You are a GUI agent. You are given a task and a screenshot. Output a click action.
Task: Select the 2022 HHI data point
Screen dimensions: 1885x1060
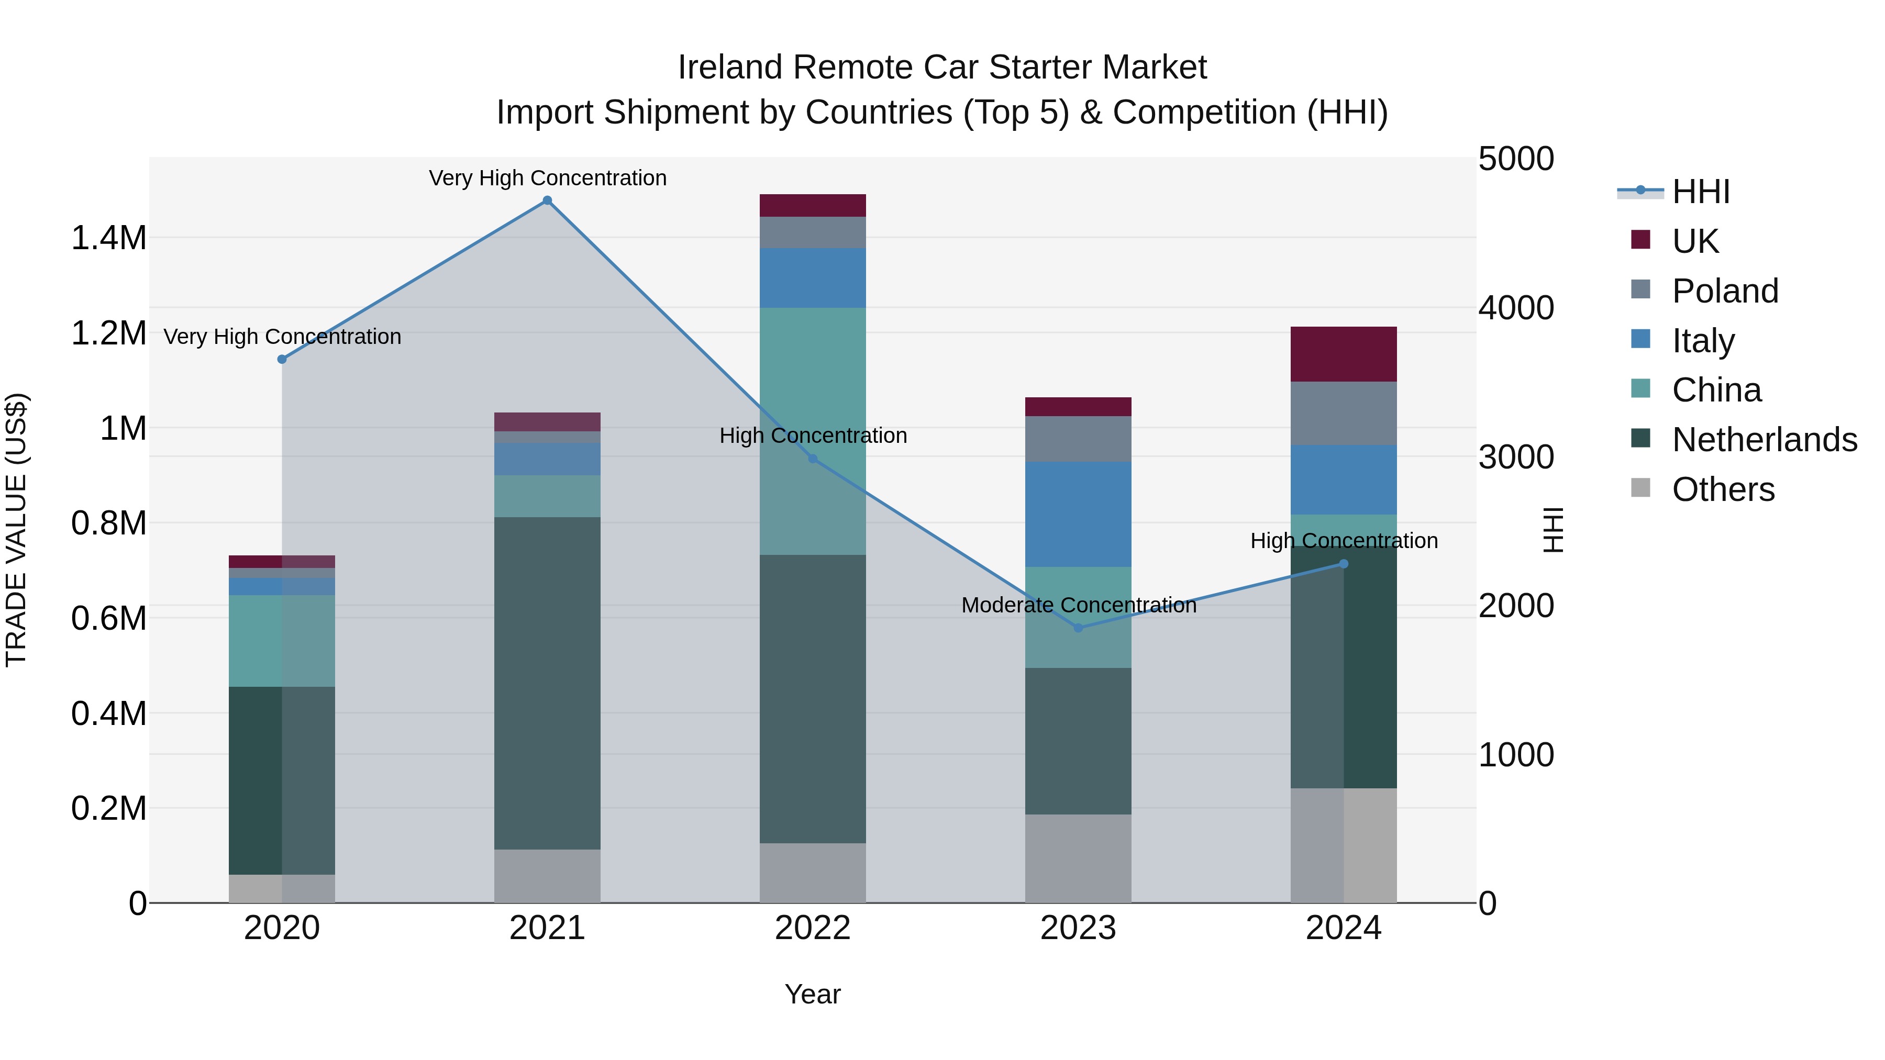[x=812, y=459]
